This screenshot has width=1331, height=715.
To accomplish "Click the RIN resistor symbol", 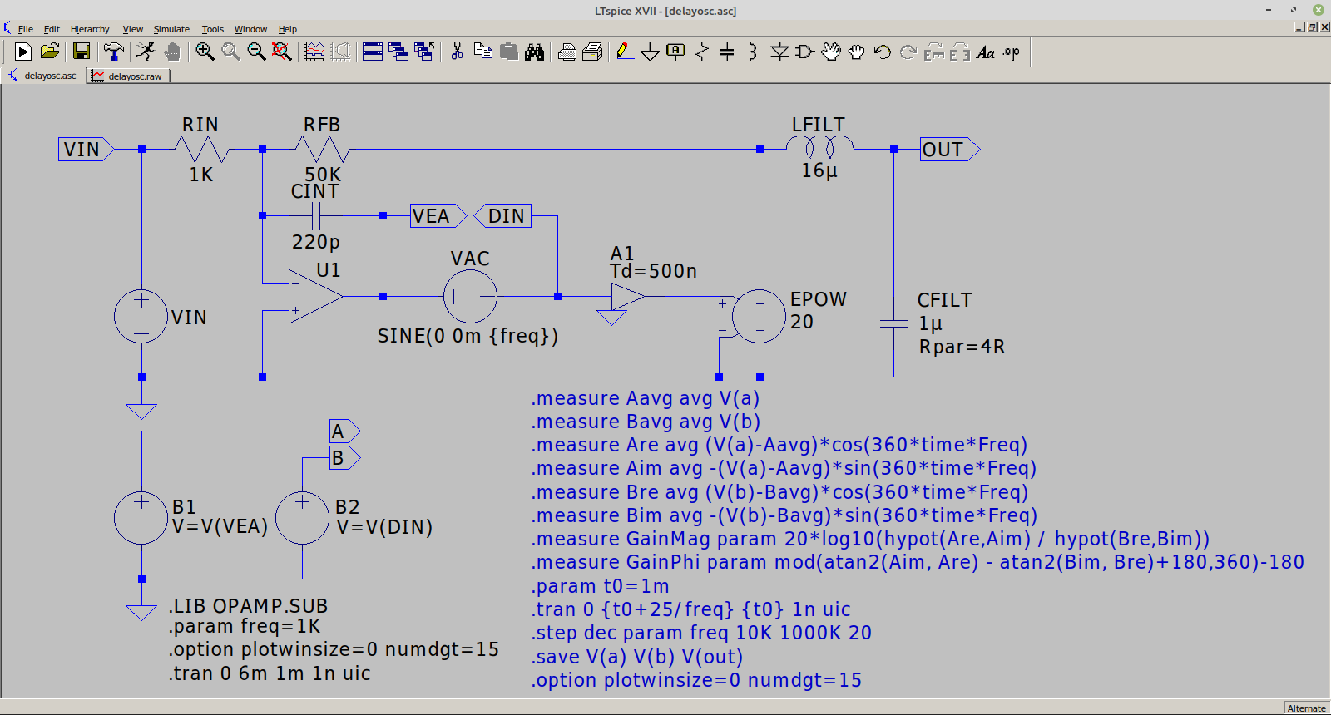I will pyautogui.click(x=202, y=150).
